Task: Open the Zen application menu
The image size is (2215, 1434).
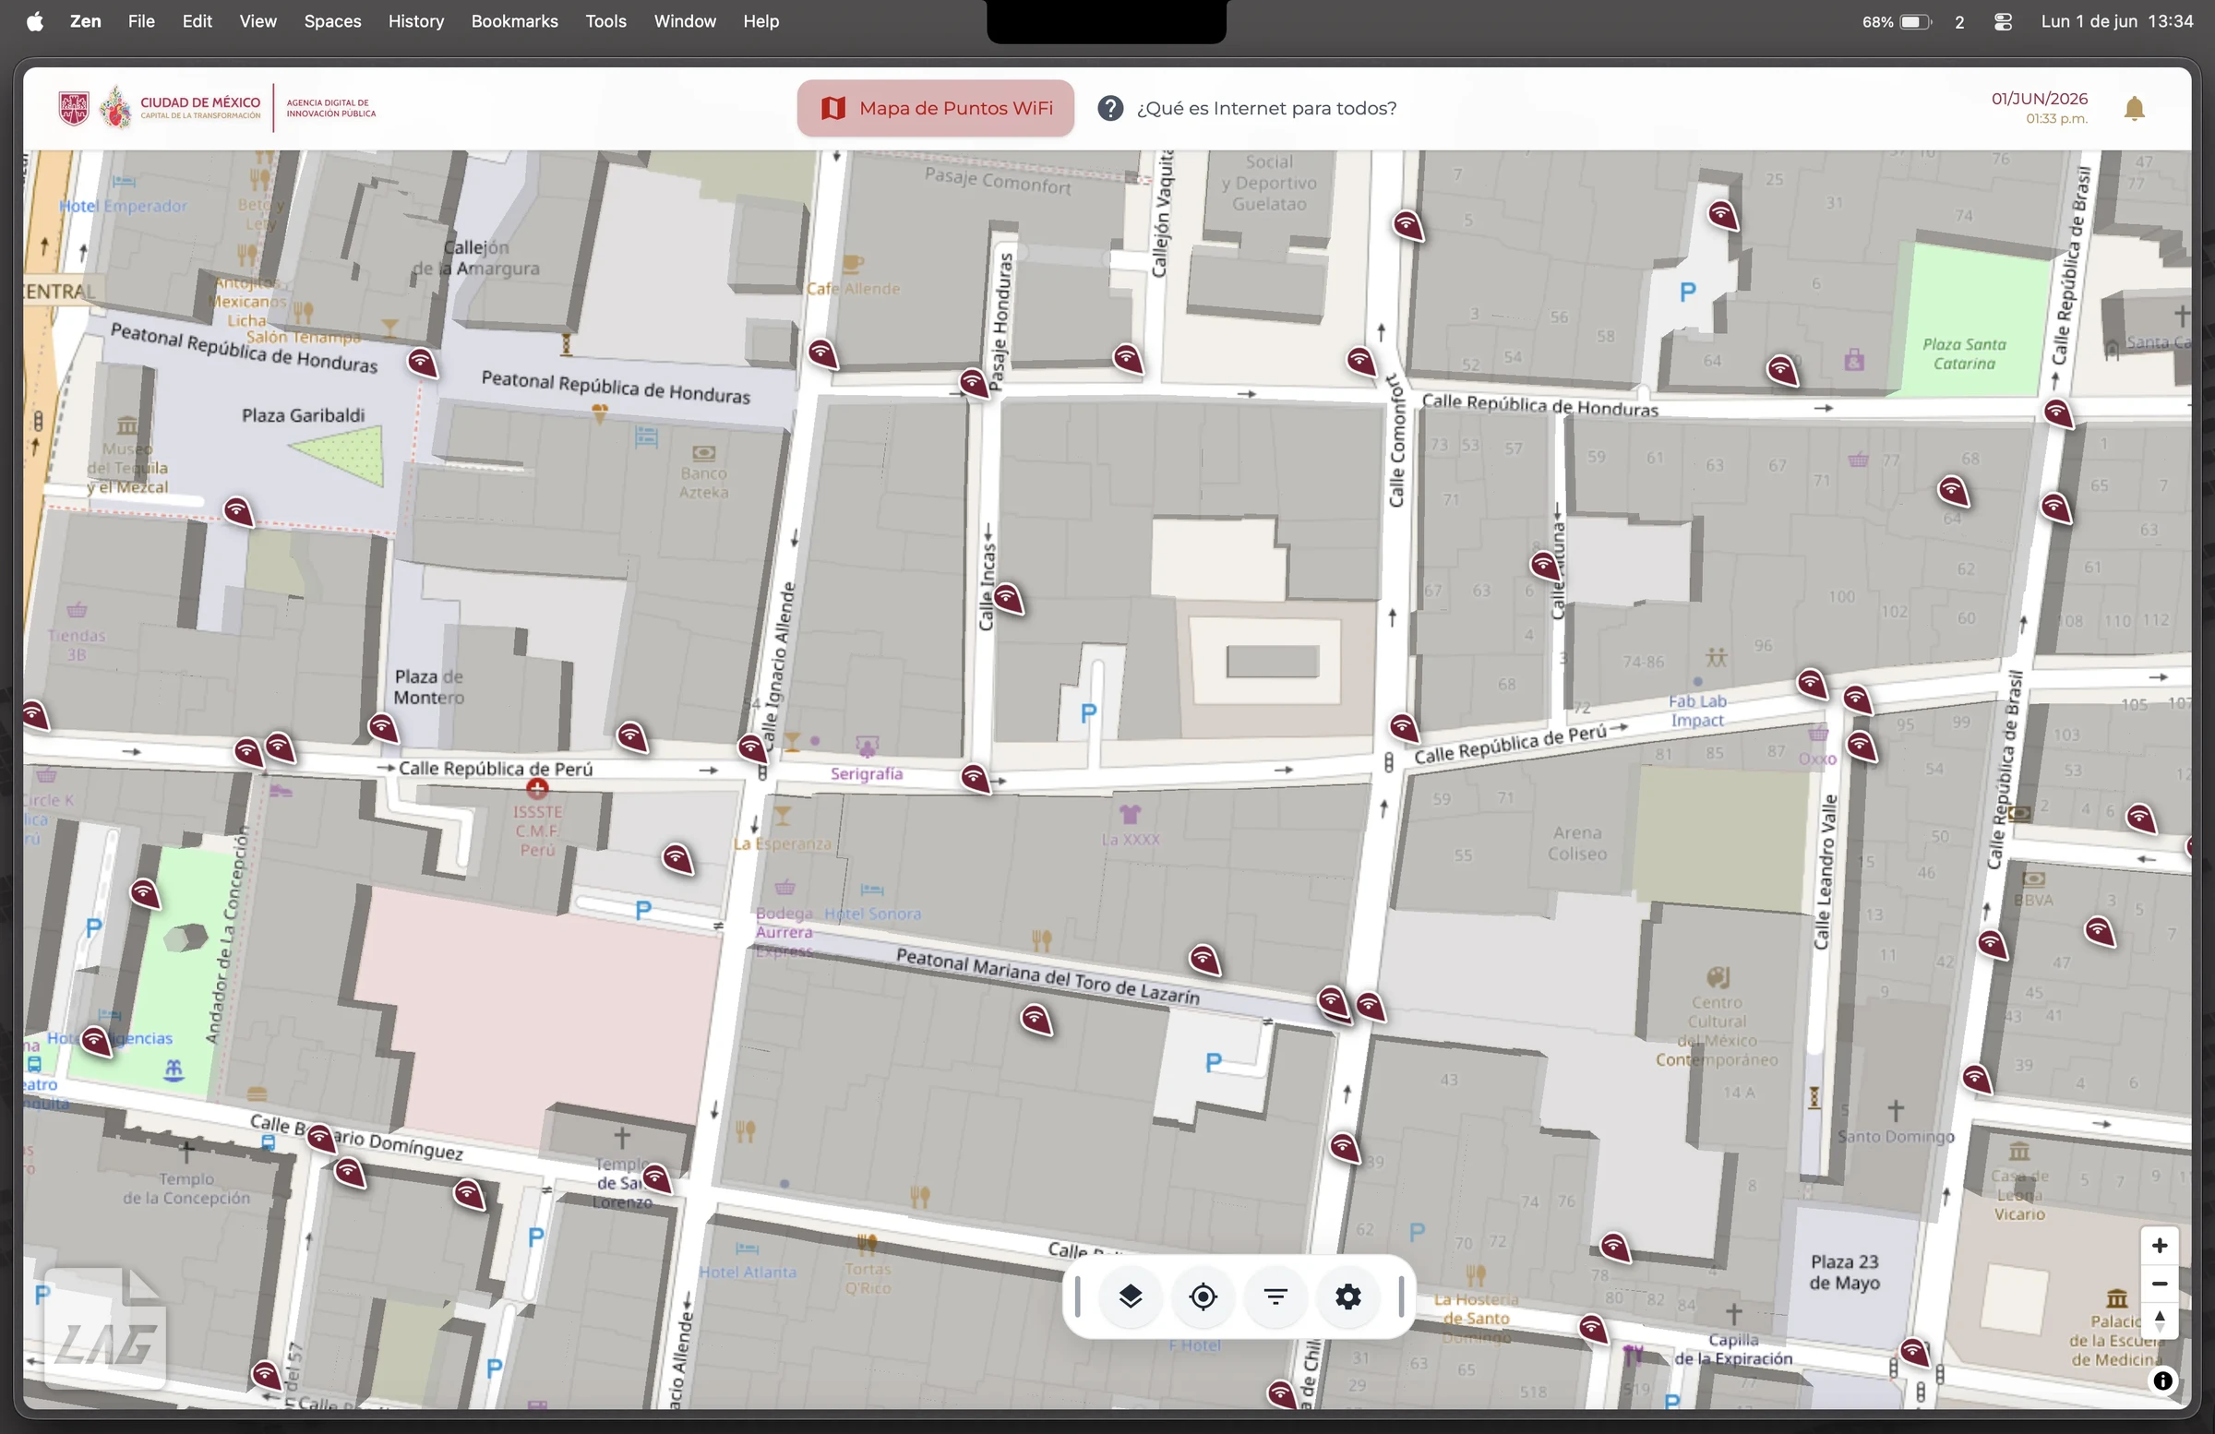Action: click(x=86, y=20)
